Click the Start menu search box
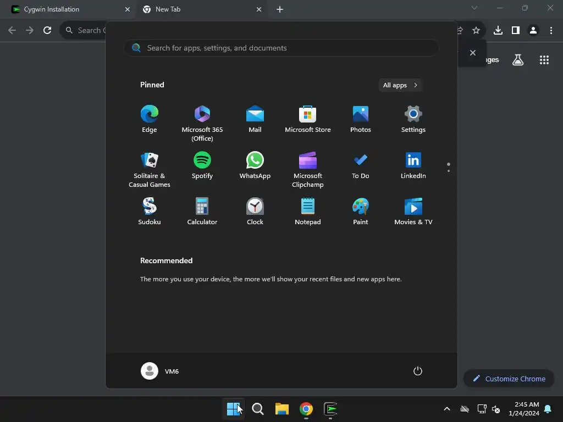The height and width of the screenshot is (422, 563). coord(281,48)
